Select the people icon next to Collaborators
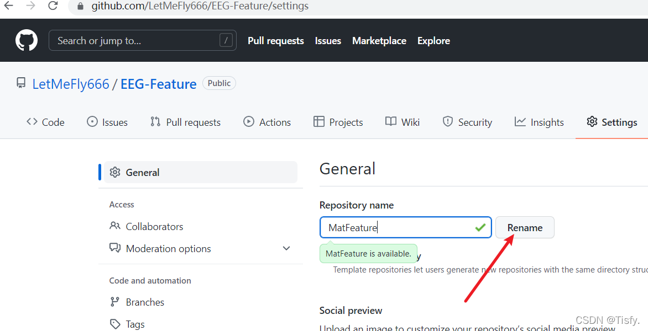Image resolution: width=648 pixels, height=331 pixels. 115,226
